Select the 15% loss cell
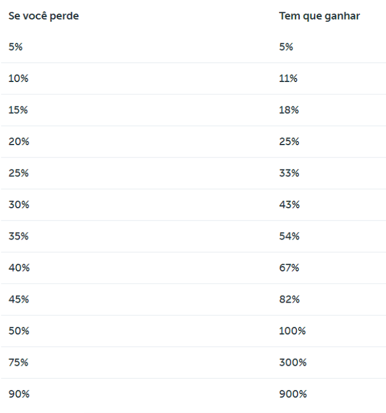 point(18,110)
